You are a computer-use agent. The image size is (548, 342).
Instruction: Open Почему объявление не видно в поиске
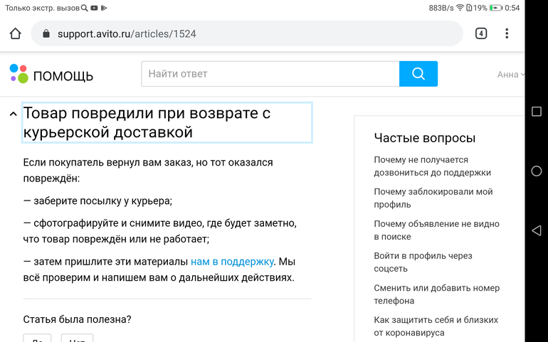436,230
